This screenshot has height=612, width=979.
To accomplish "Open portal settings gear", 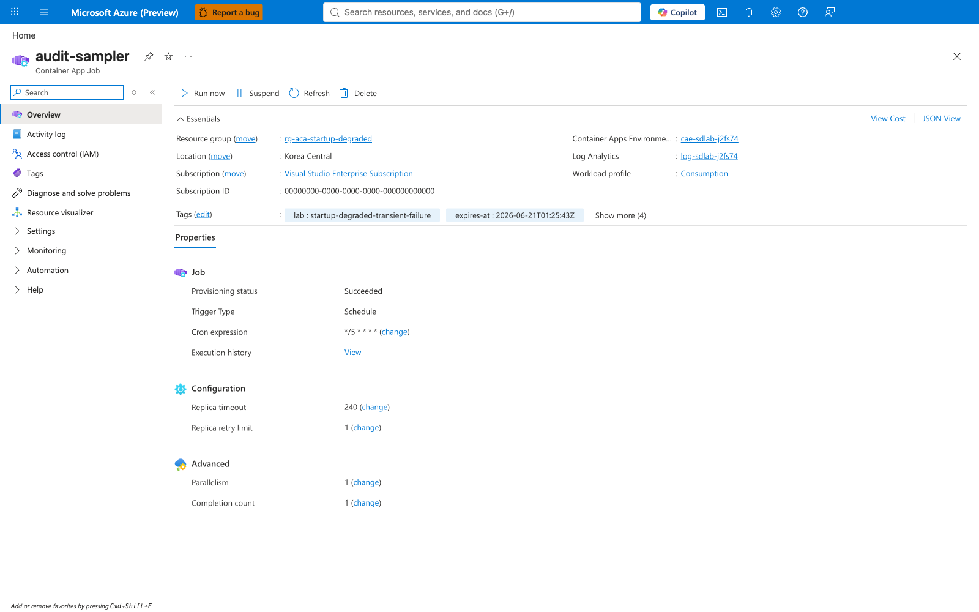I will coord(776,12).
